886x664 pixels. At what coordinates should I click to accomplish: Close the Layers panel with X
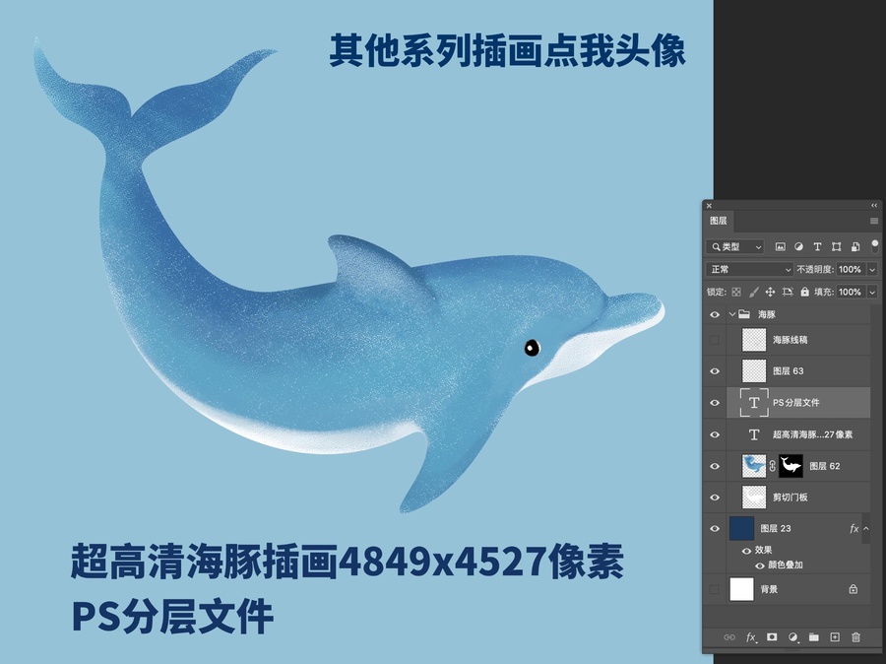pos(709,206)
